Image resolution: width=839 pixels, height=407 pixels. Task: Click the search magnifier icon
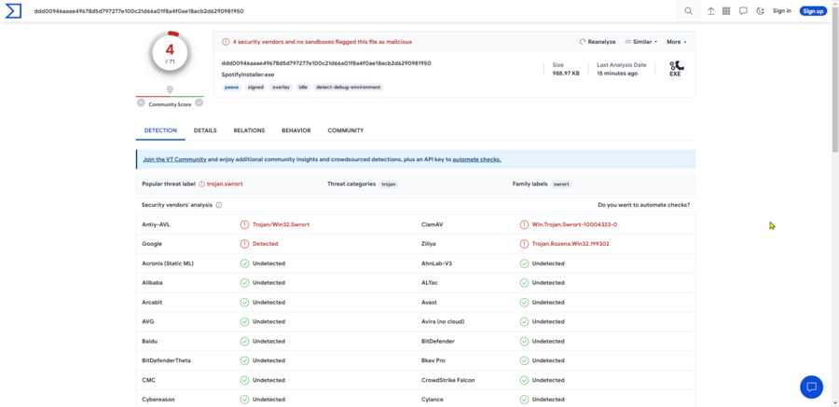click(x=689, y=10)
